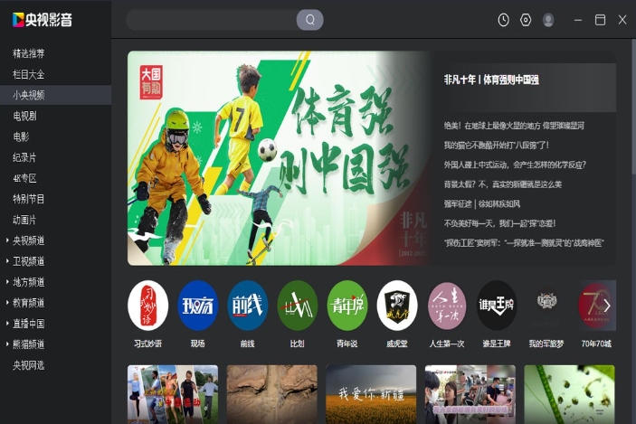Viewport: 636px width, 424px height.
Task: Click the 卫视频道 label in the sidebar
Action: click(28, 261)
